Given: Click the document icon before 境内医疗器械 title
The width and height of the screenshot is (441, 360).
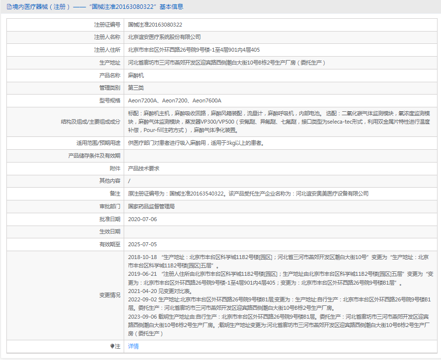Looking at the screenshot, I should (9, 7).
